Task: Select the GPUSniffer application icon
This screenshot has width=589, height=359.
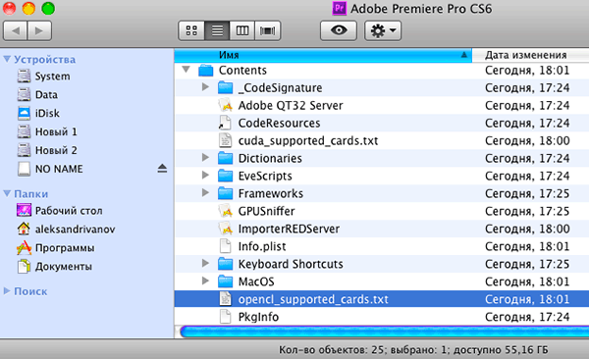Action: tap(226, 211)
